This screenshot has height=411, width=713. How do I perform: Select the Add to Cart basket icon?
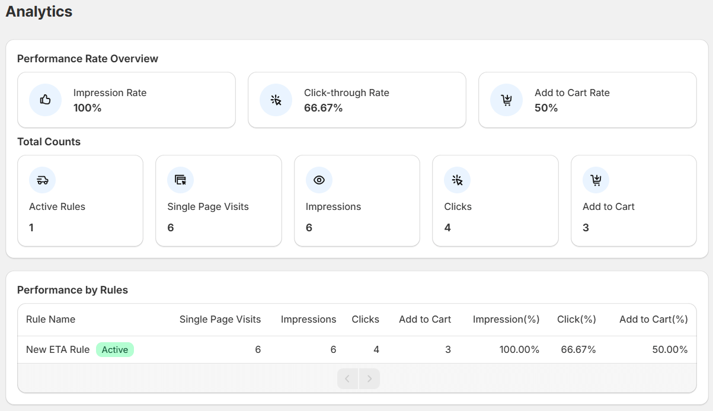(595, 180)
